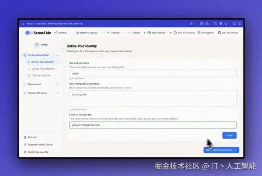This screenshot has height=176, width=262.
Task: Click the code brackets icon in browser bar
Action: point(234,24)
